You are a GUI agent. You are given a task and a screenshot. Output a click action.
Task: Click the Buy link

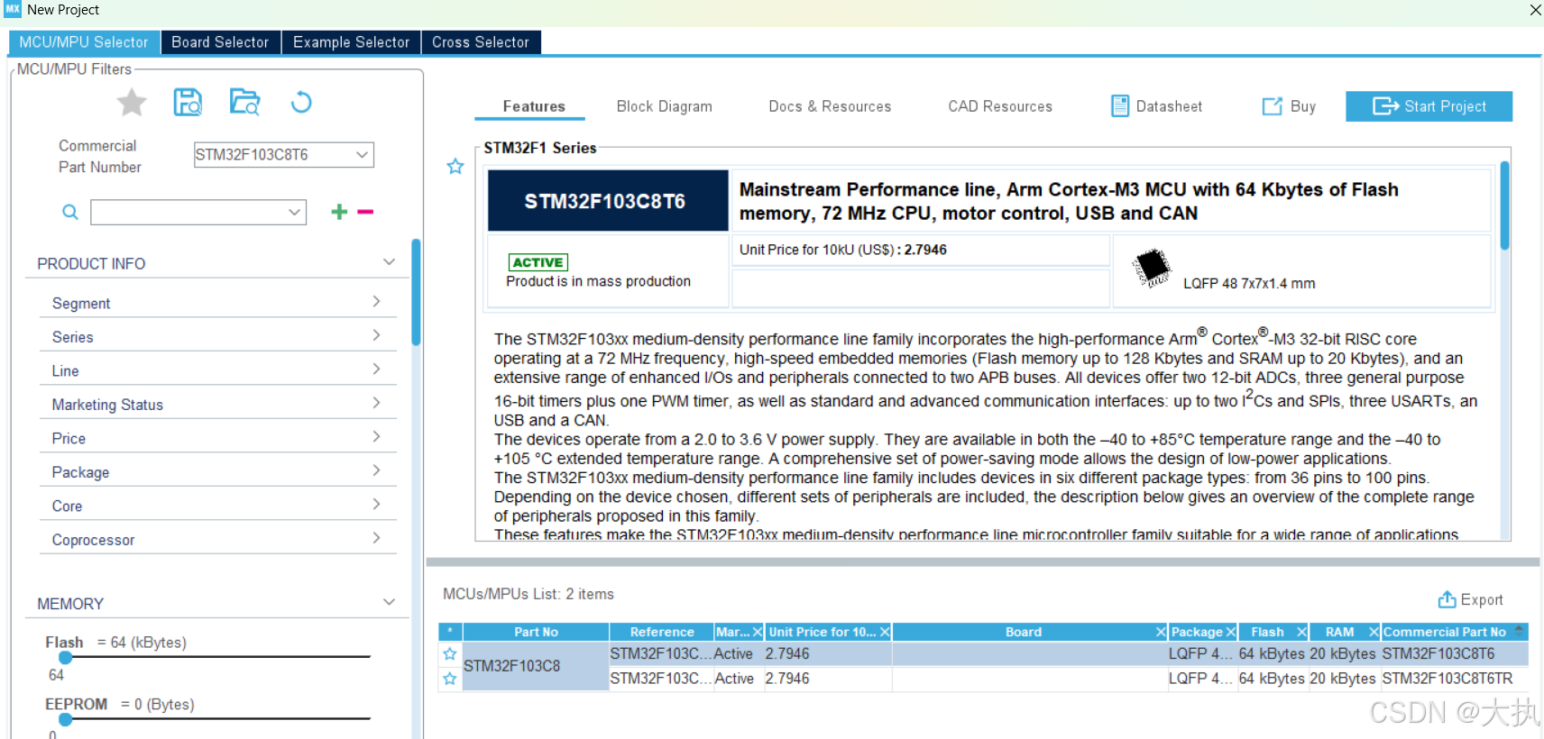pyautogui.click(x=1289, y=106)
